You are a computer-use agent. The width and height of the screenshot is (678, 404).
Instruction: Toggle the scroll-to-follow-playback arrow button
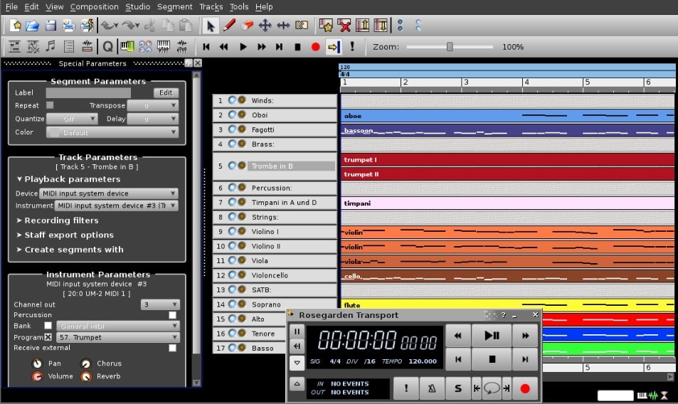(334, 47)
